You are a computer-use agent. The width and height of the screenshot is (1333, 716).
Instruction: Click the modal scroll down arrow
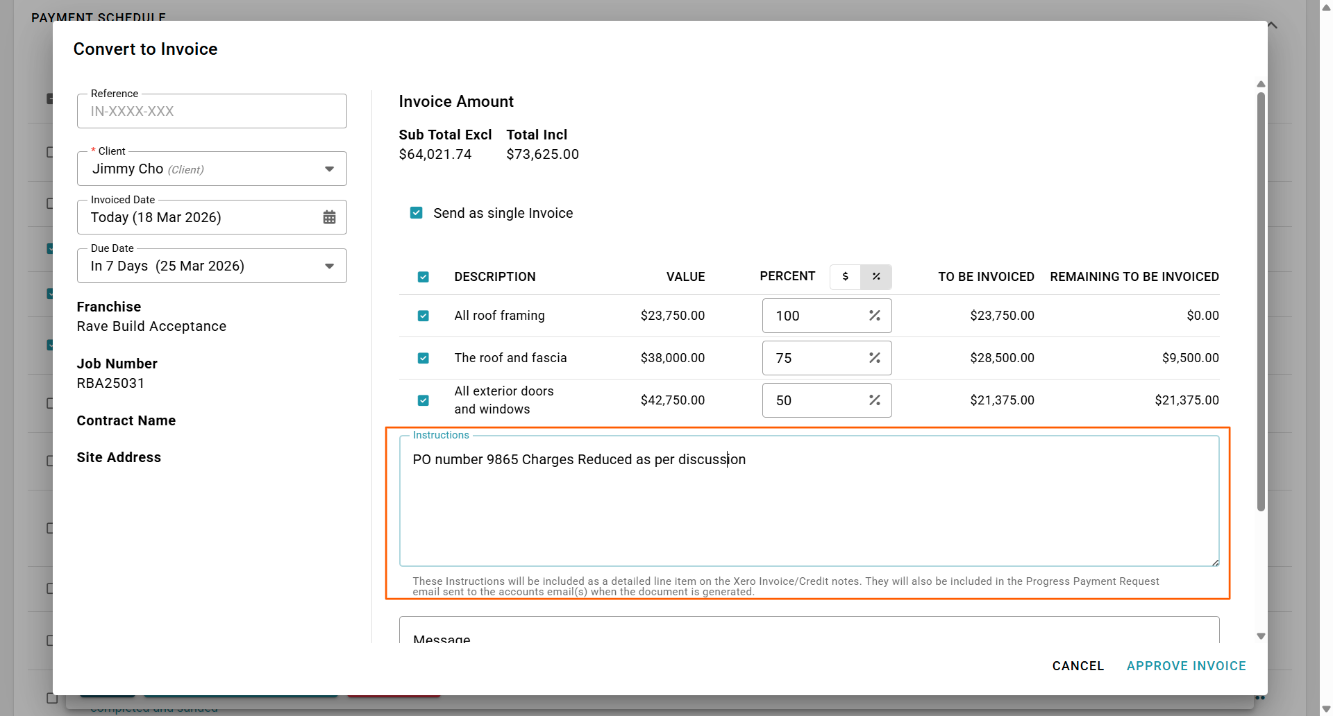[1261, 636]
